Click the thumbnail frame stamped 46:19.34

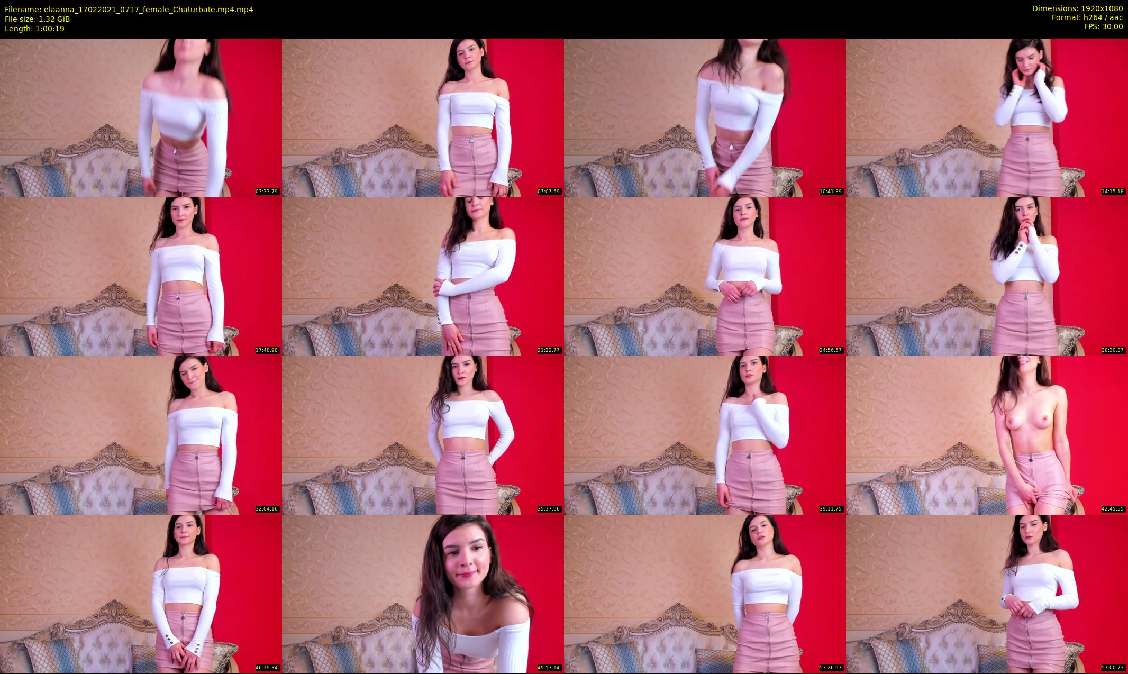click(x=141, y=594)
